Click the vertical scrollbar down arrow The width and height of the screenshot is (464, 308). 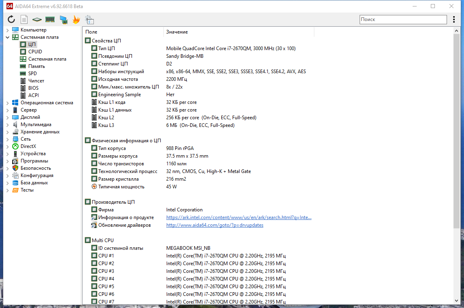456,301
